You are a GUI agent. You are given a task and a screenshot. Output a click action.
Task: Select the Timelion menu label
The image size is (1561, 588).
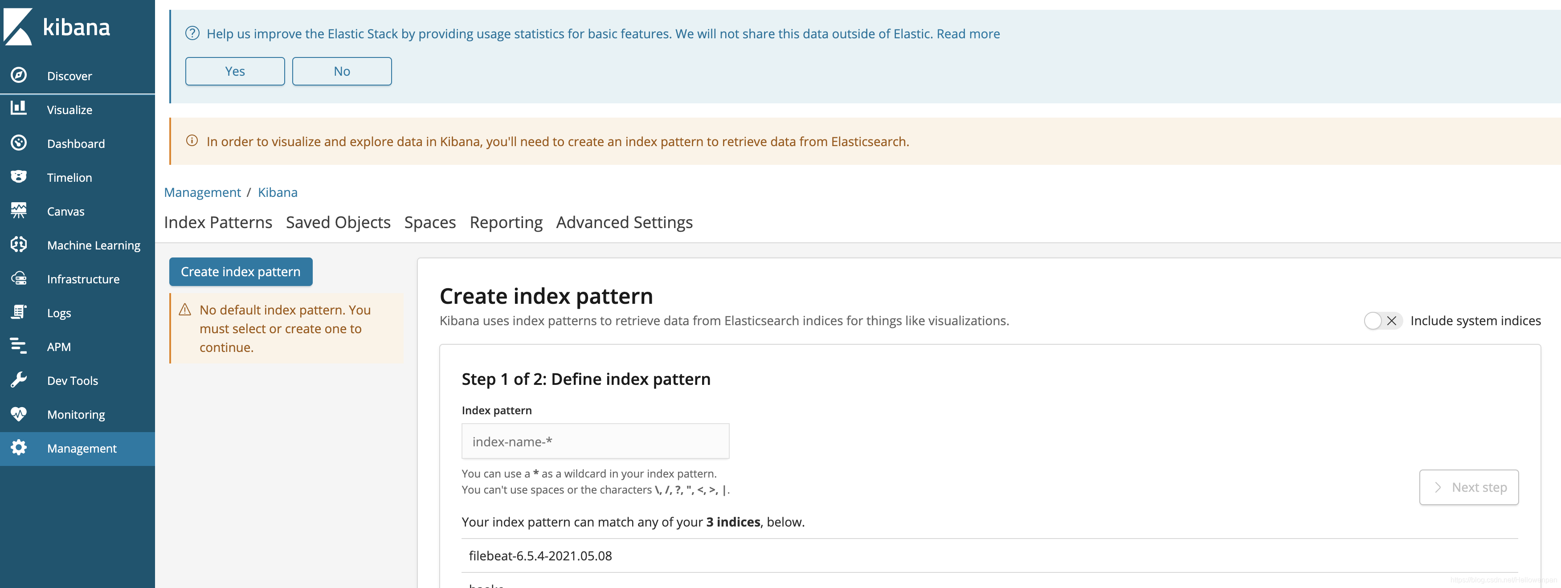tap(69, 178)
